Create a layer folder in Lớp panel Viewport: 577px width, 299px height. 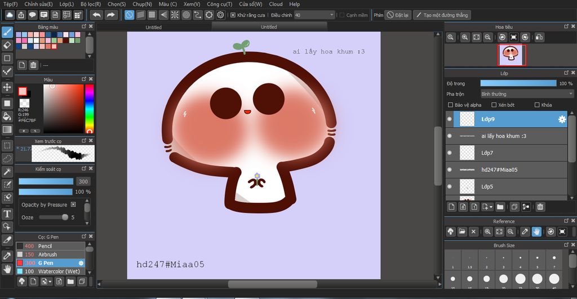[x=500, y=207]
